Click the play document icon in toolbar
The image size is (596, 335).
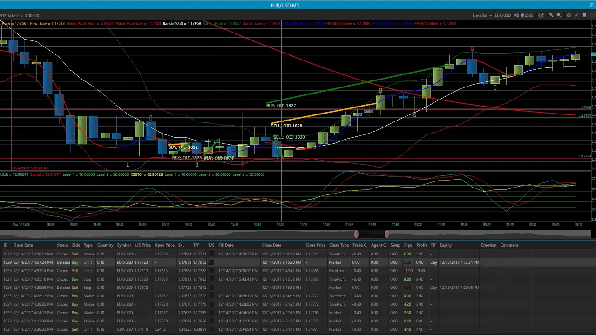[x=584, y=15]
